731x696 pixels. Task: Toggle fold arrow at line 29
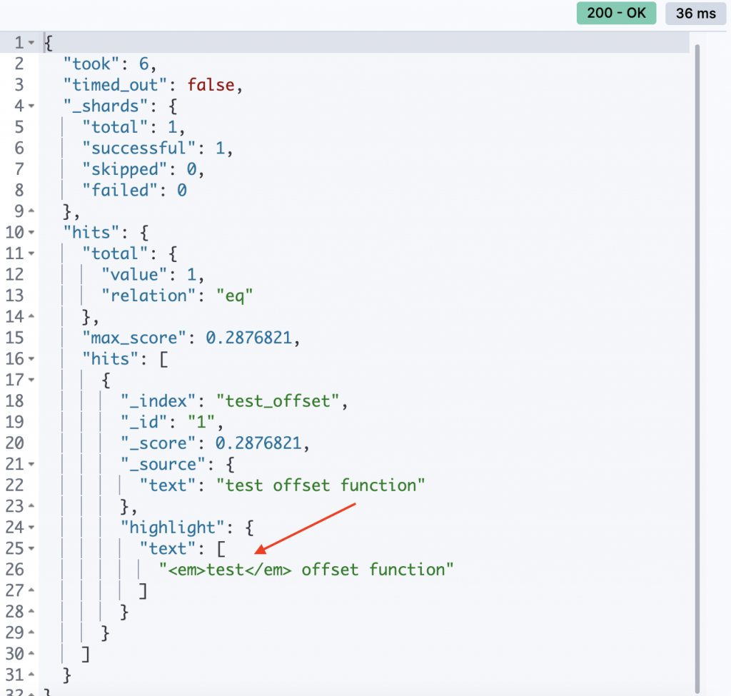[x=31, y=632]
